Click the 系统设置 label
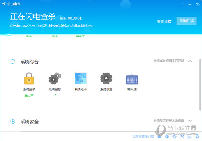Viewport: 202px width, 141px height. tap(106, 89)
